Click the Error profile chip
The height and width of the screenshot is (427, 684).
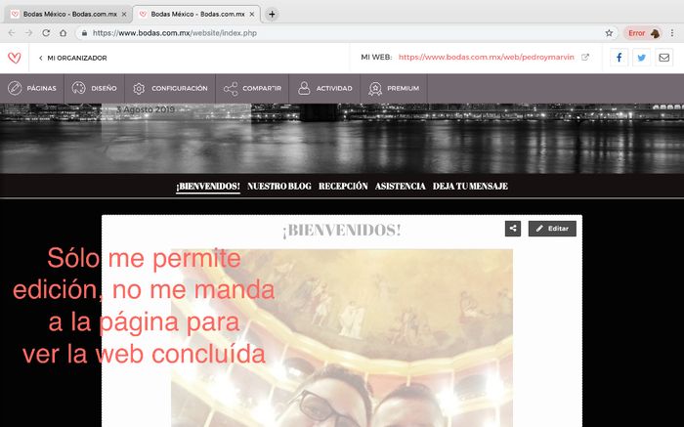[x=643, y=33]
